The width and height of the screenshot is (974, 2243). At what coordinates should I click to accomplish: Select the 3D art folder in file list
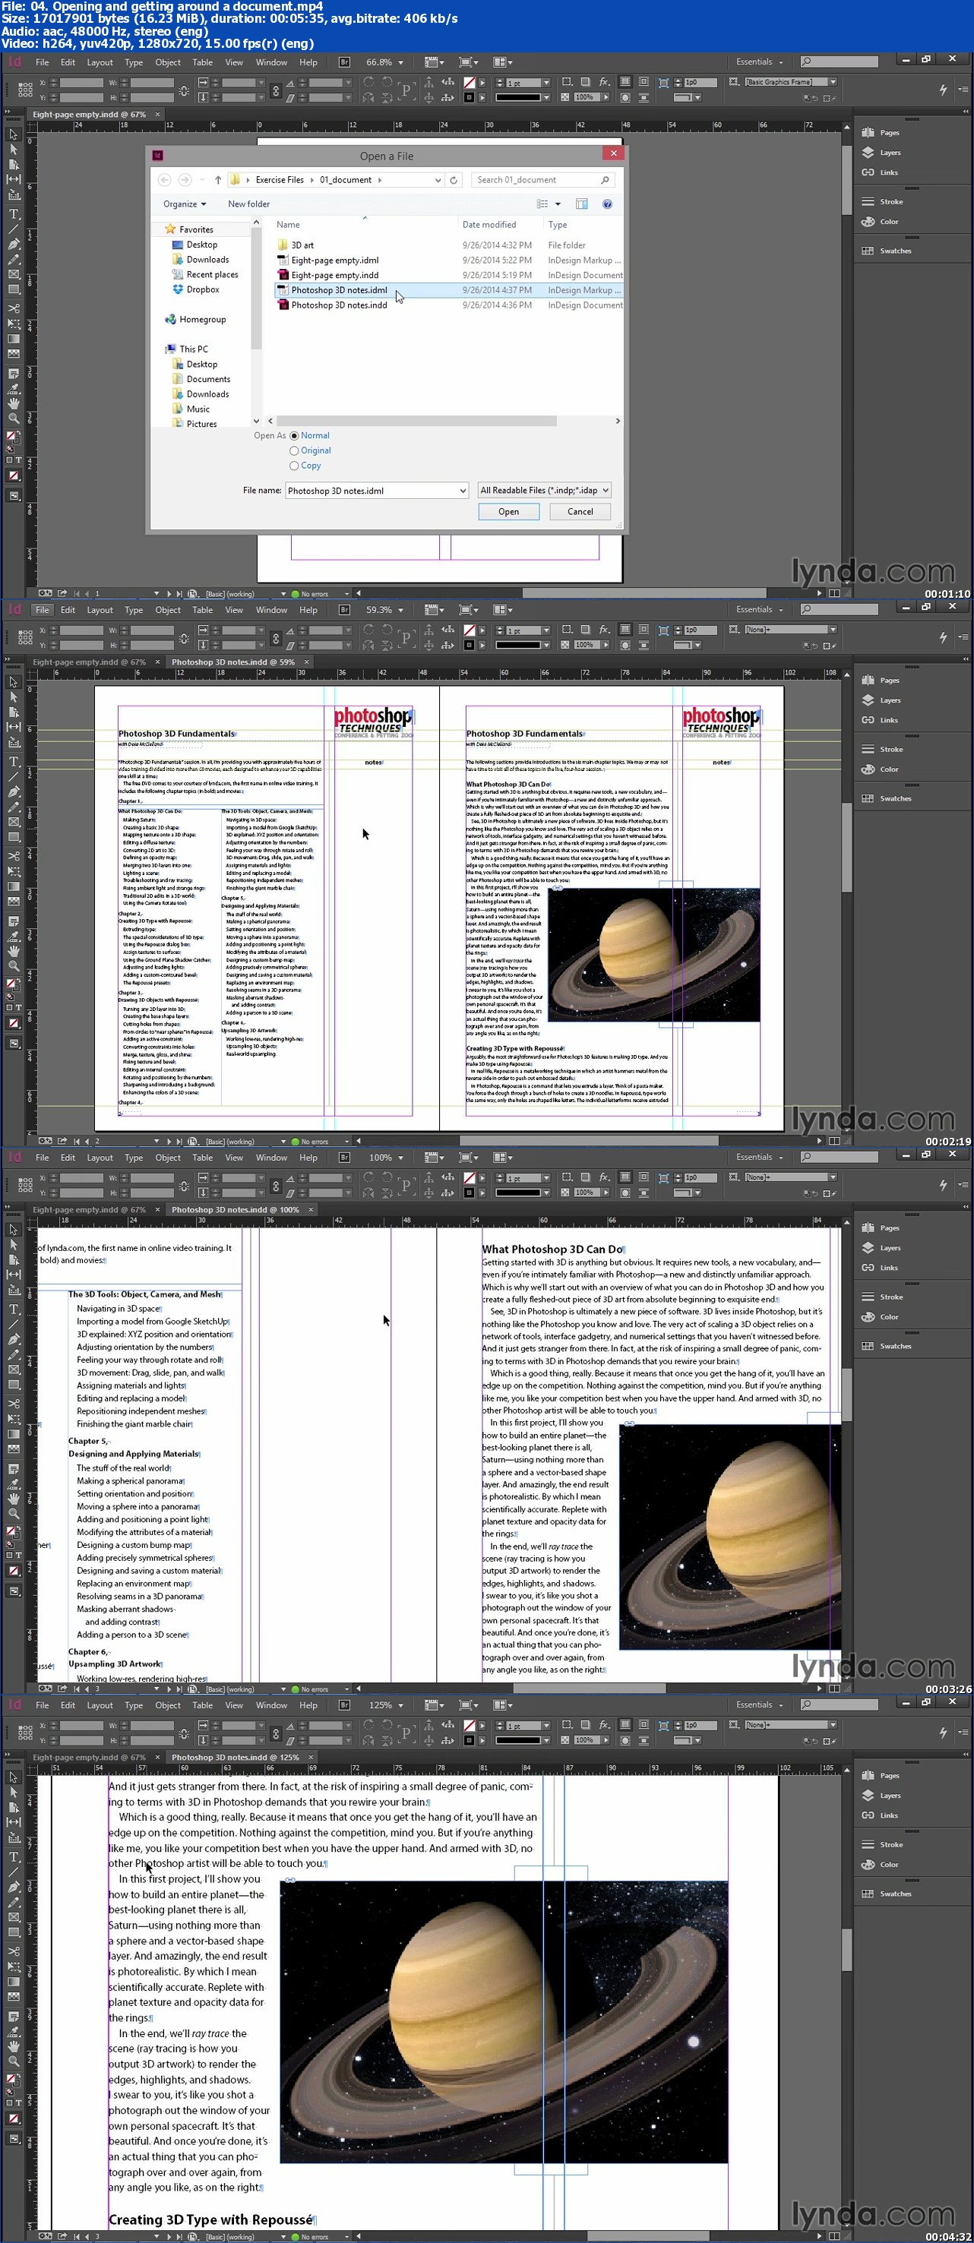[x=302, y=245]
